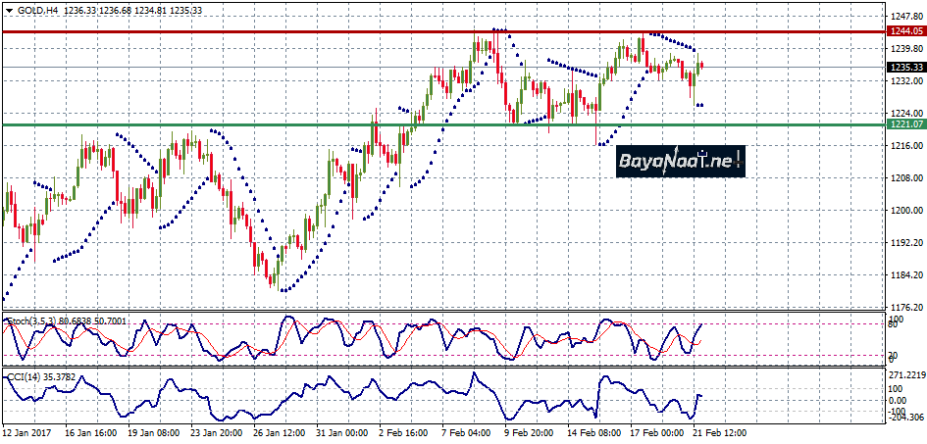
Task: Click the current price tag 1235.33
Action: tap(906, 68)
